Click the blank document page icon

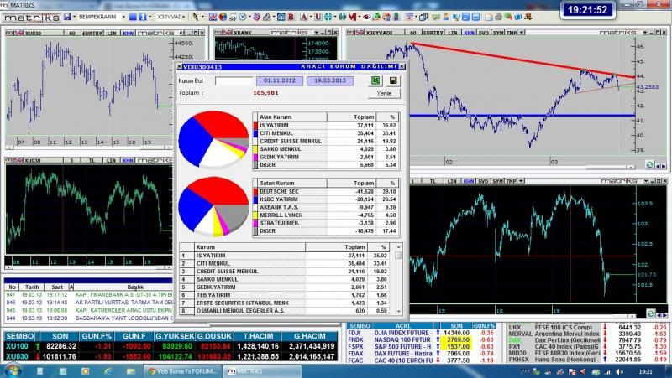pyautogui.click(x=489, y=17)
